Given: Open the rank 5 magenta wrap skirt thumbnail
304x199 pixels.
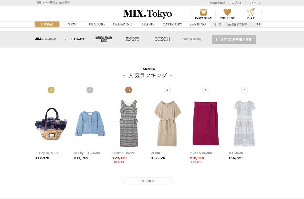Looking at the screenshot, I should coord(206,123).
